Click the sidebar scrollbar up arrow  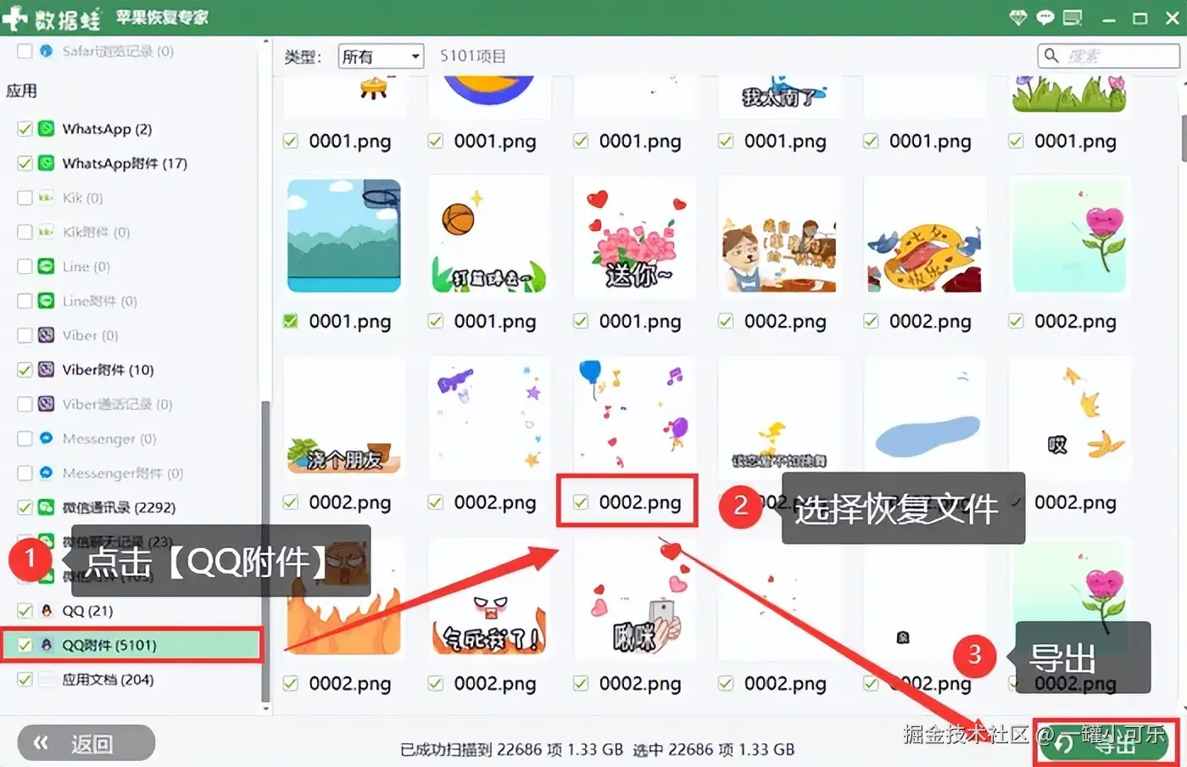coord(266,42)
